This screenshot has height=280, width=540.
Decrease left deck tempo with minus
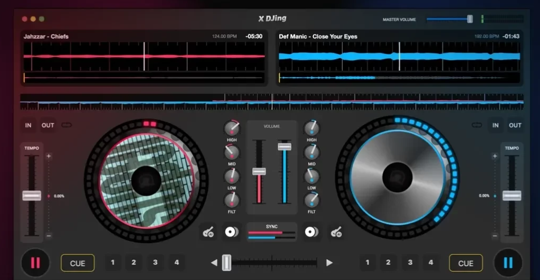tap(49, 236)
